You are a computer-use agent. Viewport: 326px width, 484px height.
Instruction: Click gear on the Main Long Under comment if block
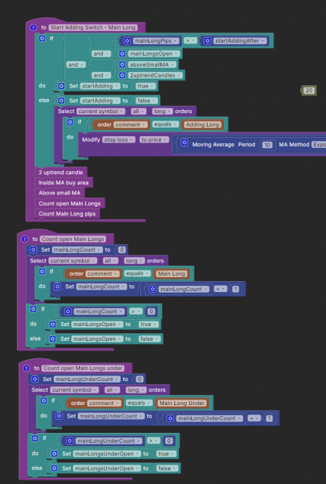pyautogui.click(x=44, y=400)
